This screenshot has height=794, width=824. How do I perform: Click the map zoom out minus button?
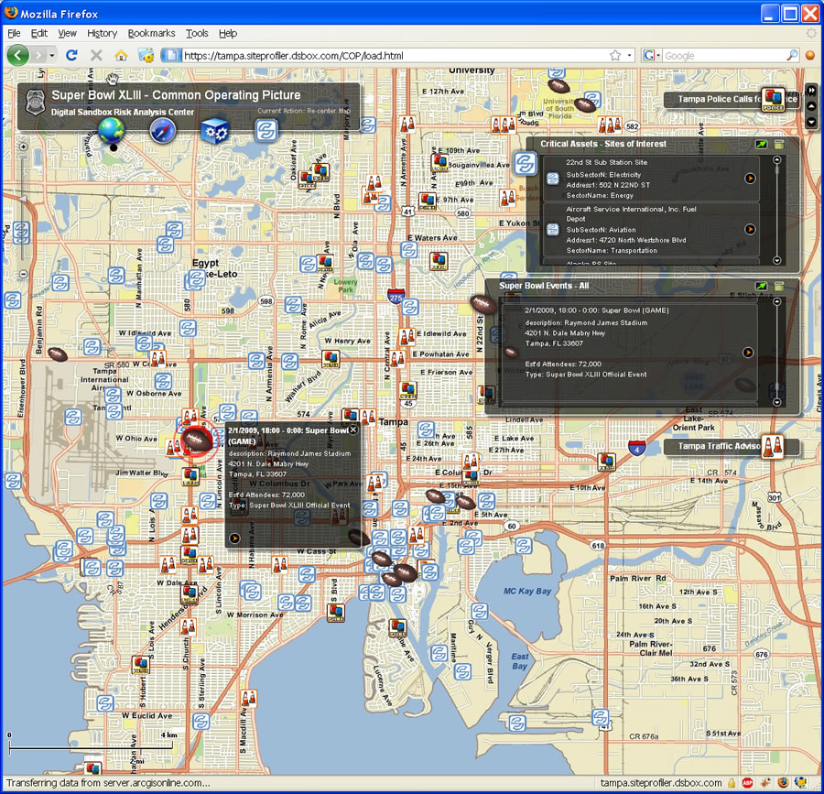pos(23,275)
